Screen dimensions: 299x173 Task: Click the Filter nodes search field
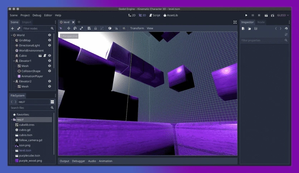point(38,28)
